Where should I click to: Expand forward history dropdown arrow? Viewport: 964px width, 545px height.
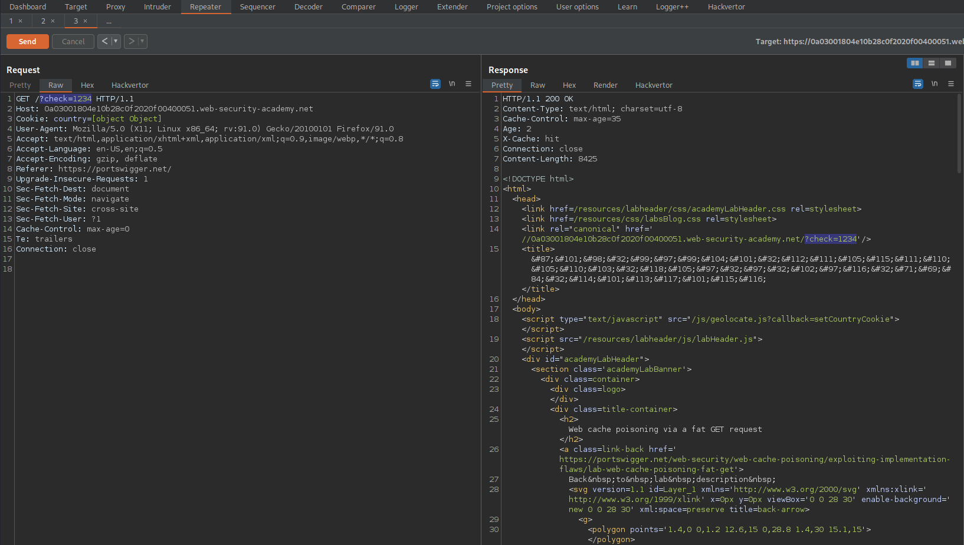tap(143, 41)
